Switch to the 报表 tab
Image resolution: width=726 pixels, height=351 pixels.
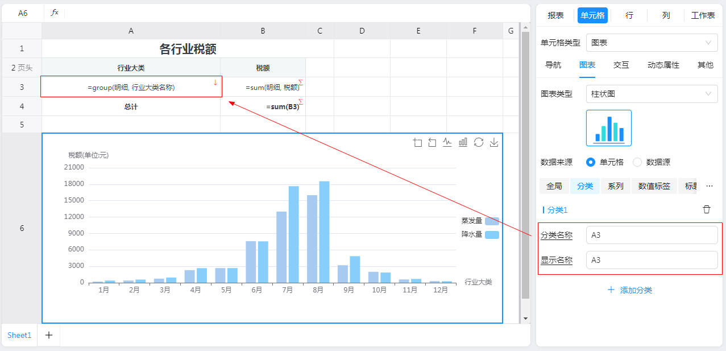coord(555,15)
